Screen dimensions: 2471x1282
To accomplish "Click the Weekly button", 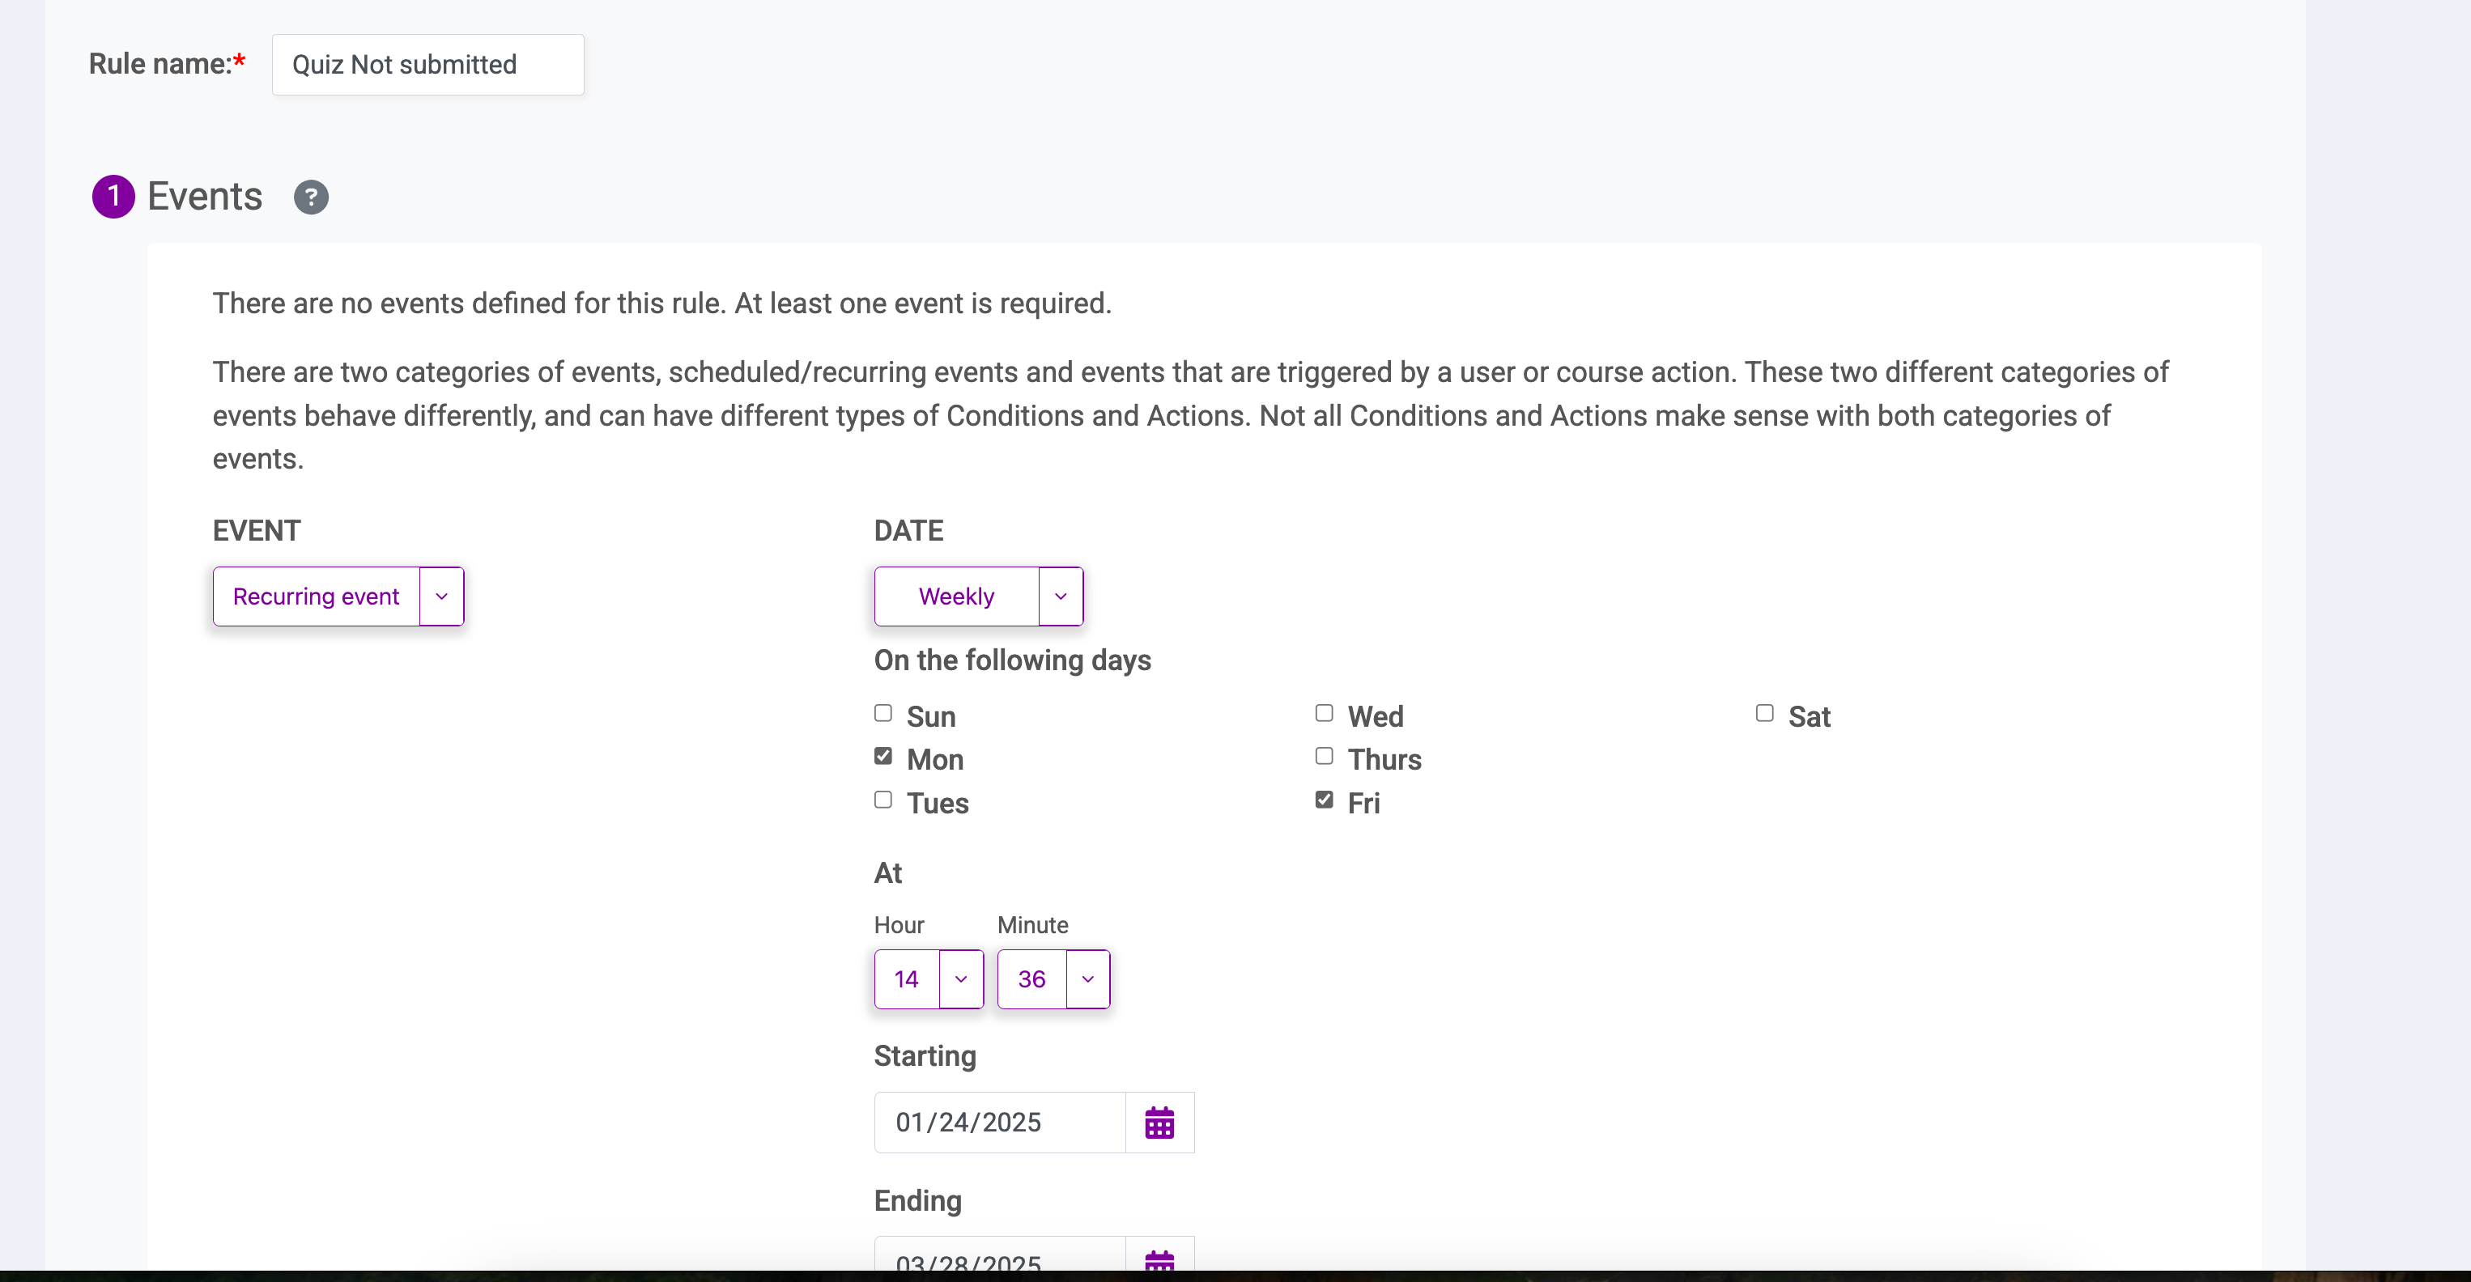I will click(x=955, y=596).
